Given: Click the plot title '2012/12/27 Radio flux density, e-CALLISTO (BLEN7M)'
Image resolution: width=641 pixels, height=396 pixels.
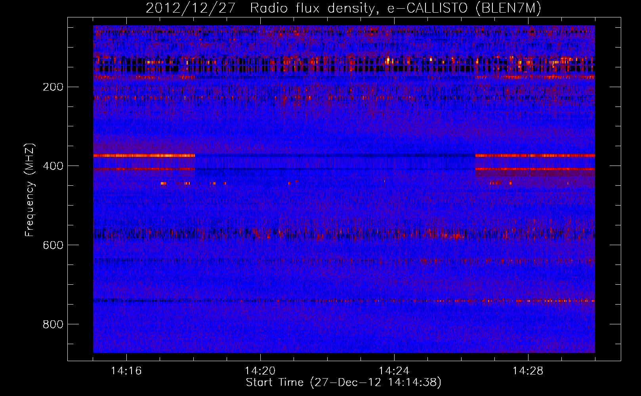Looking at the screenshot, I should coord(343,8).
